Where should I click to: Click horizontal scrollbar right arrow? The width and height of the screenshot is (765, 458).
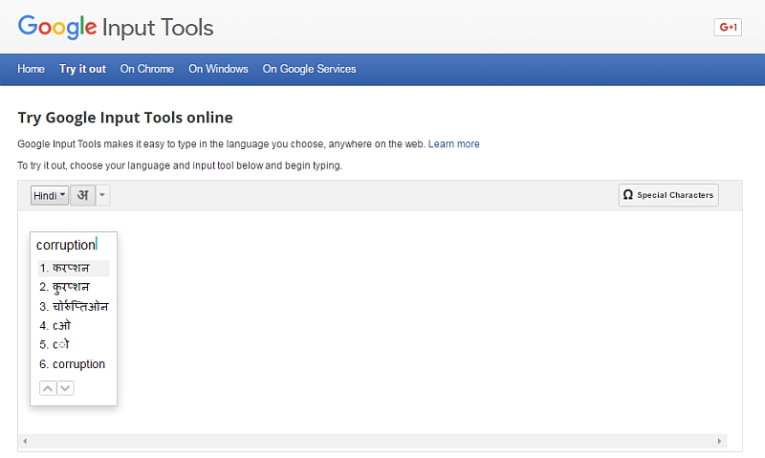coord(719,441)
